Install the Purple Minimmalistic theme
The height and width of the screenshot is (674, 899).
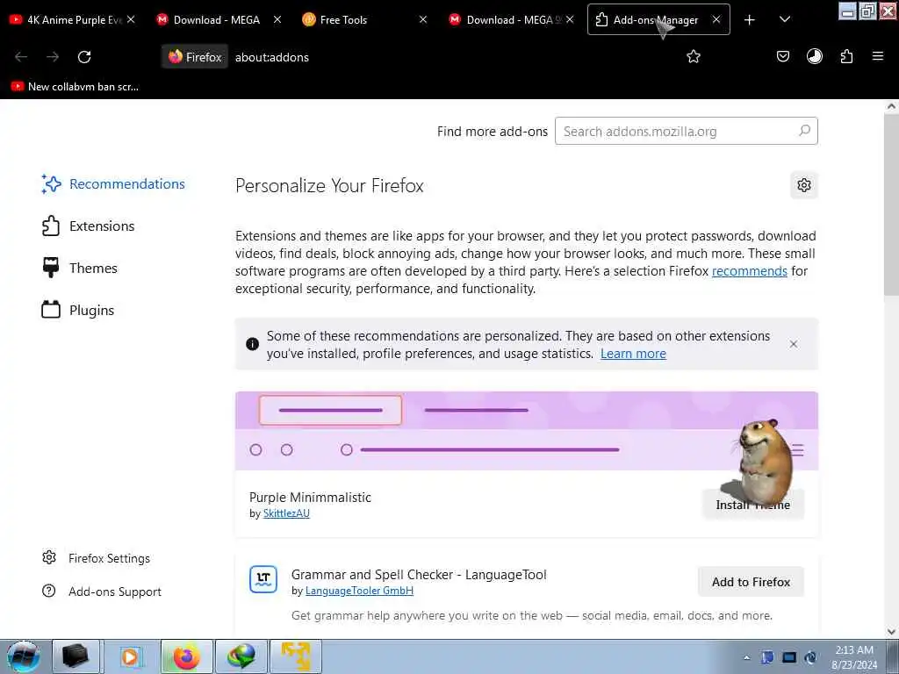[752, 505]
